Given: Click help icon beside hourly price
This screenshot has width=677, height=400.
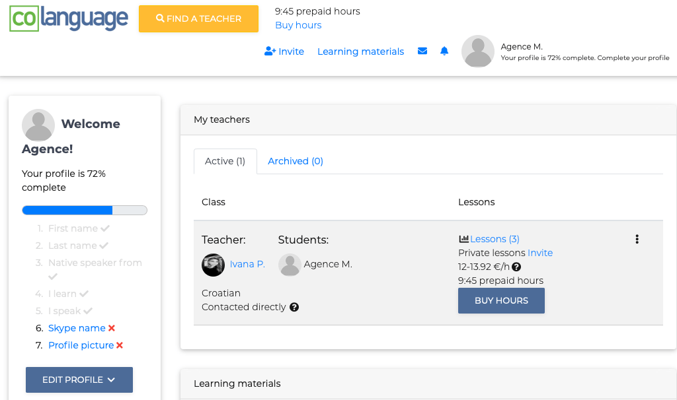Looking at the screenshot, I should (x=516, y=267).
